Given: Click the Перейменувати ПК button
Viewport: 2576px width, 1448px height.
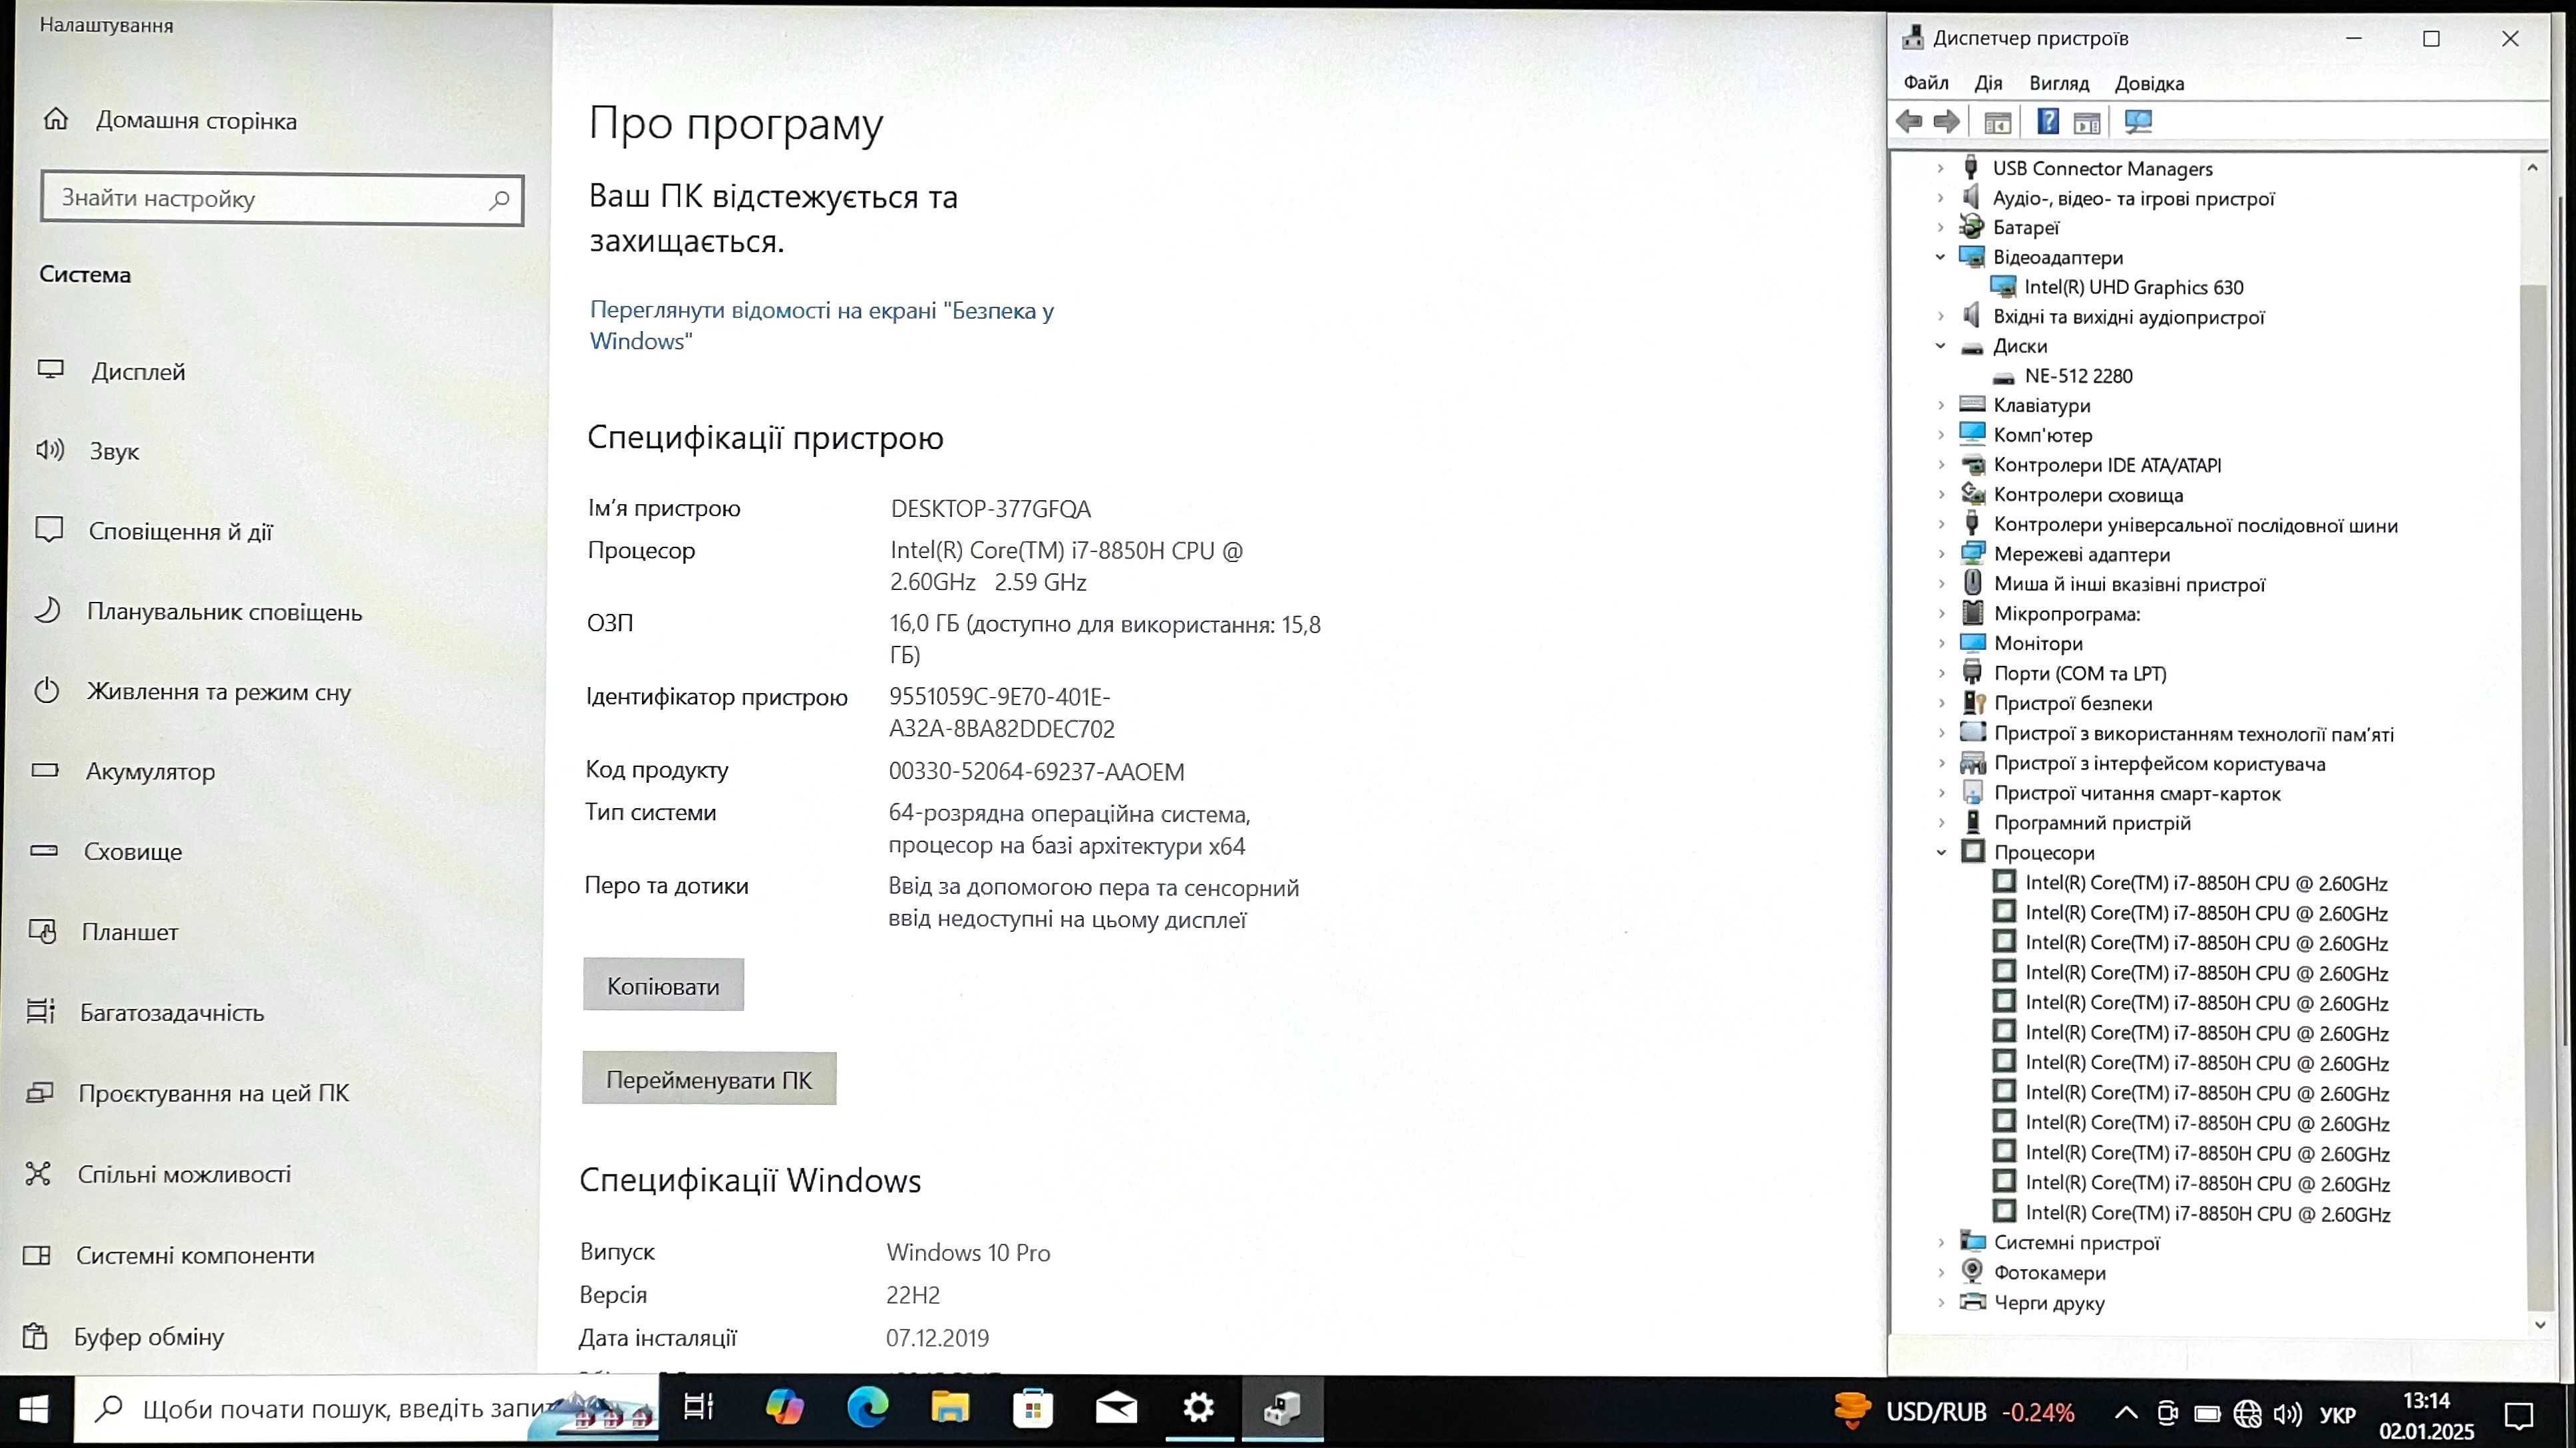Looking at the screenshot, I should pos(709,1079).
